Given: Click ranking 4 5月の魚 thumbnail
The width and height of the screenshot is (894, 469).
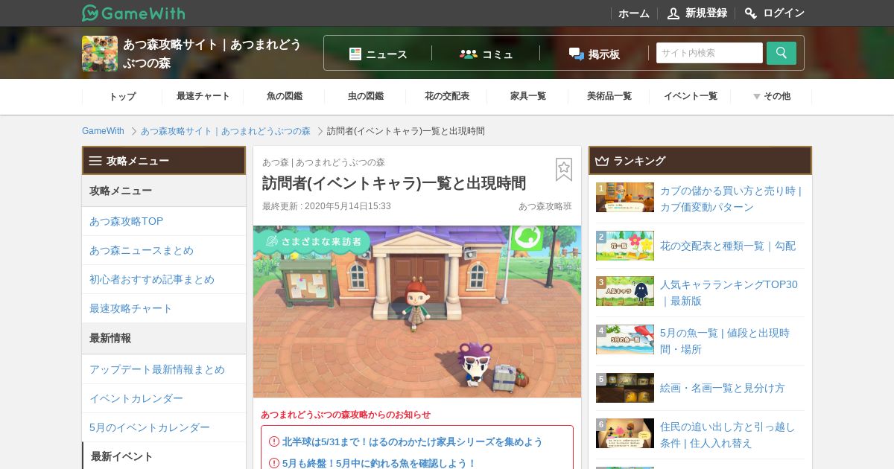Looking at the screenshot, I should pos(625,339).
